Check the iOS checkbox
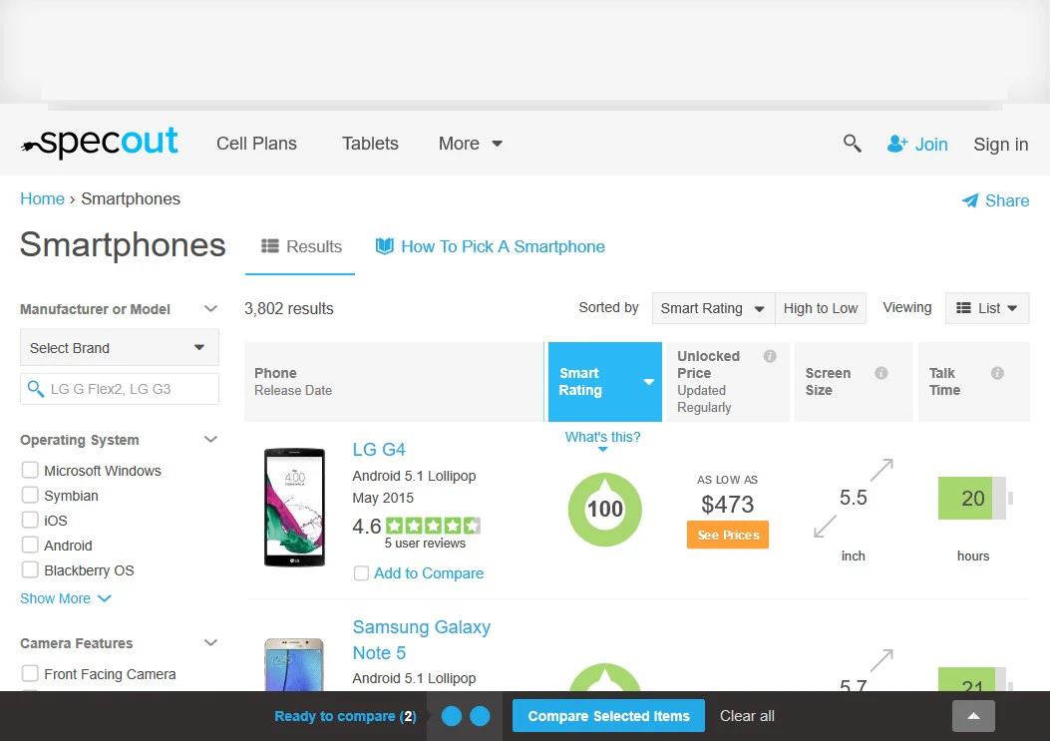This screenshot has height=741, width=1050. 30,520
